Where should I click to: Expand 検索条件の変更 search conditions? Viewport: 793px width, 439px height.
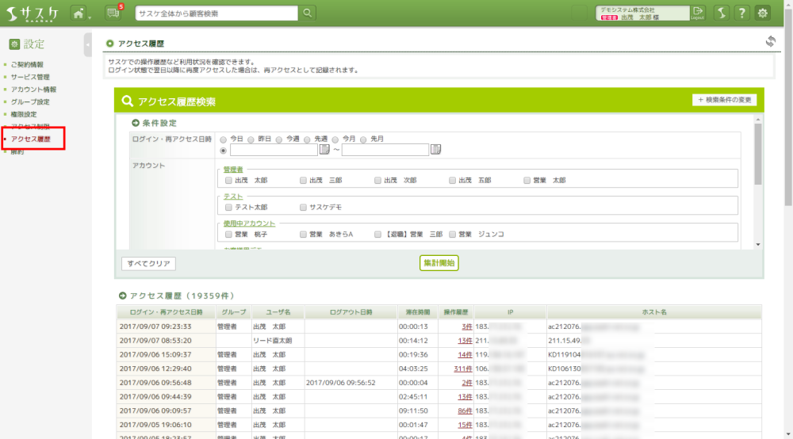pyautogui.click(x=724, y=100)
